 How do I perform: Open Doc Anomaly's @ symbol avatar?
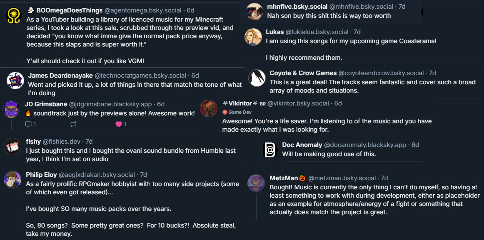[x=270, y=150]
